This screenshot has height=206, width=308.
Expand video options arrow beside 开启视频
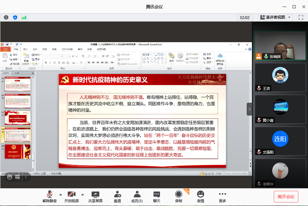(82, 194)
